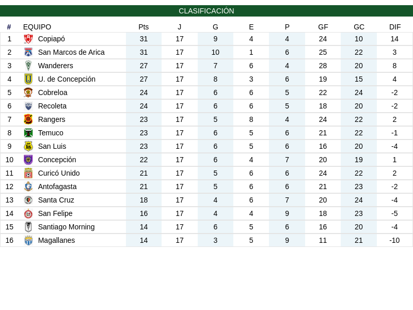Click the EQUIPO column header
This screenshot has height=310, width=413.
[x=37, y=27]
